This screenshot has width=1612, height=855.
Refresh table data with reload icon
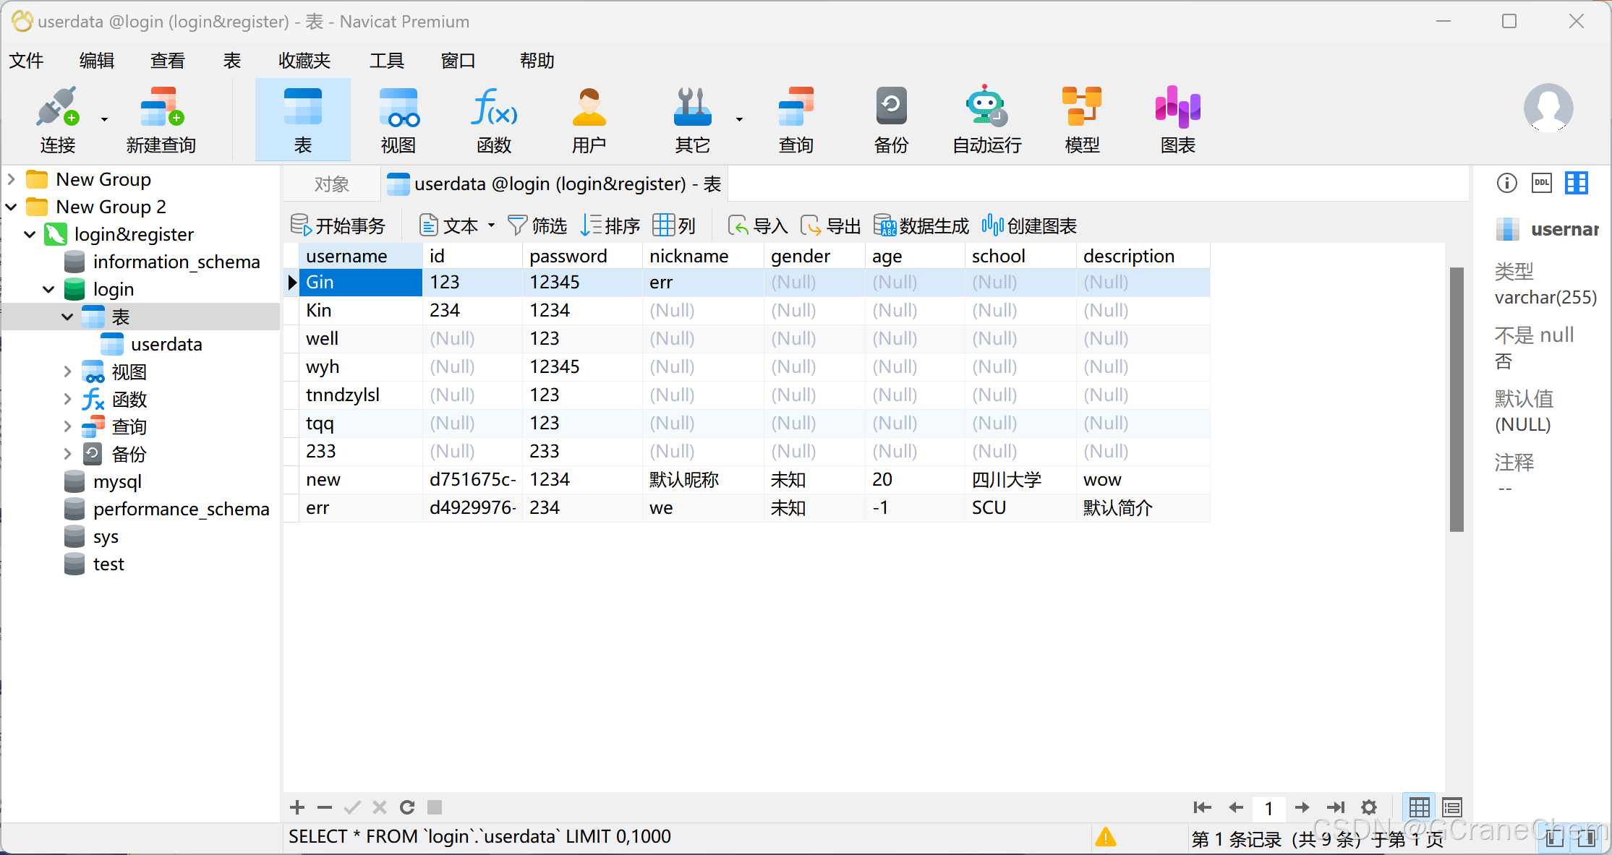click(x=407, y=807)
